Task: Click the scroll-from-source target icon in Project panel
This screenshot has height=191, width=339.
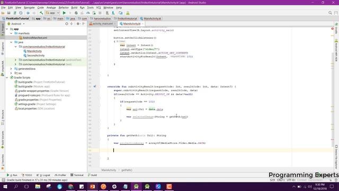Action: [x=67, y=23]
